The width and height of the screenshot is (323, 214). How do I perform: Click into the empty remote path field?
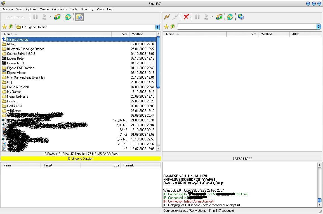[247, 27]
